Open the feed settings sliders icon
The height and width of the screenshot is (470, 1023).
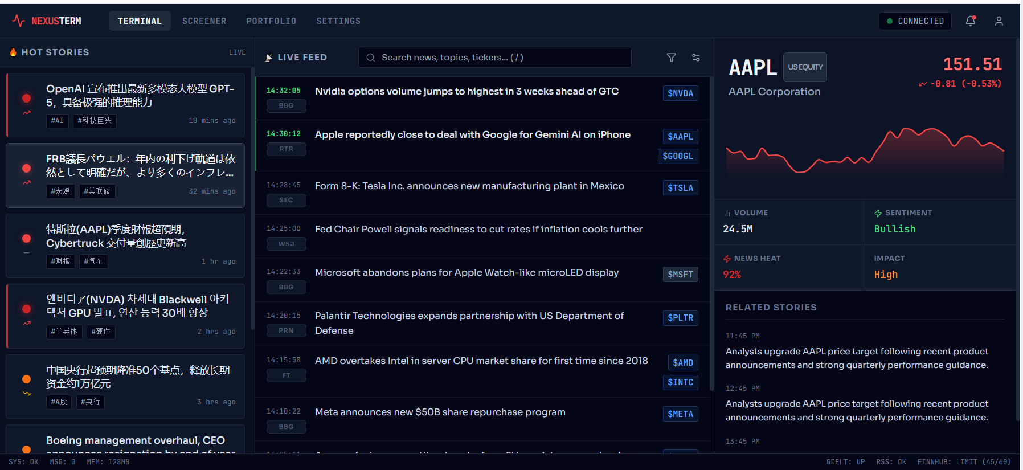point(696,58)
